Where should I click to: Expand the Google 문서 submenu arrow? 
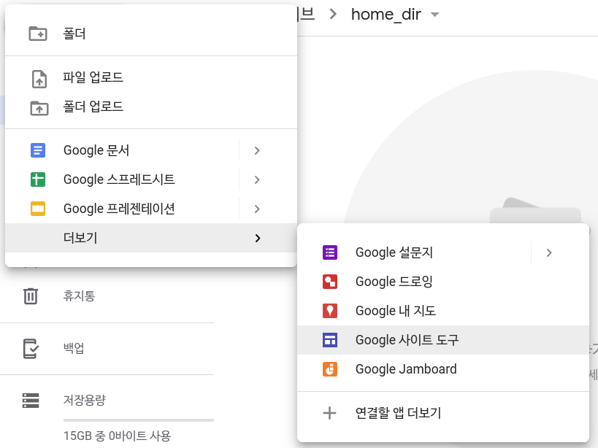257,150
